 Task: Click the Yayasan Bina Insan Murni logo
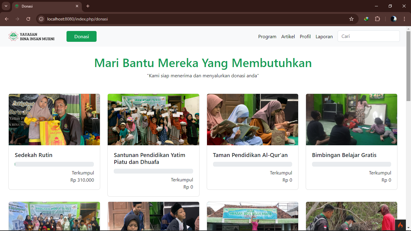pos(32,36)
